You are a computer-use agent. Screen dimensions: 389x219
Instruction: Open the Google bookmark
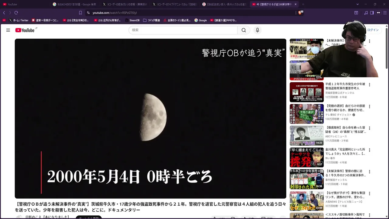click(x=201, y=20)
